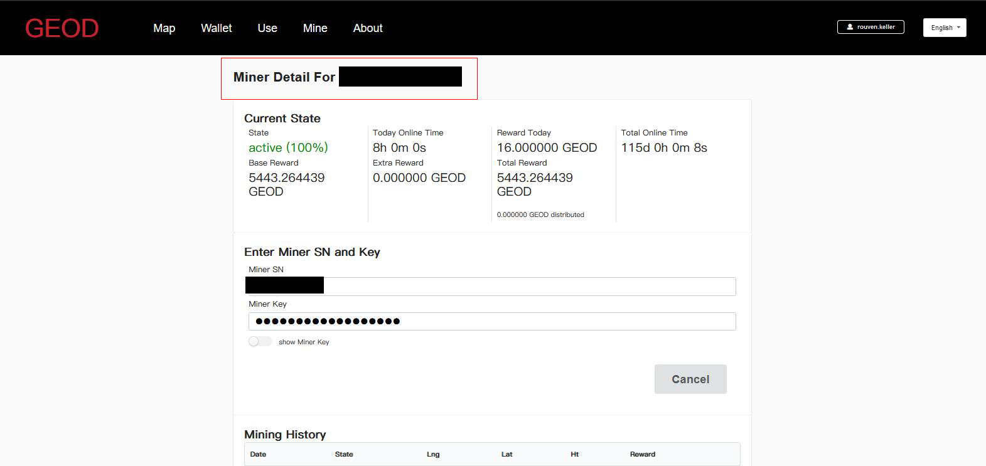
Task: Click the Ht column header
Action: click(574, 454)
